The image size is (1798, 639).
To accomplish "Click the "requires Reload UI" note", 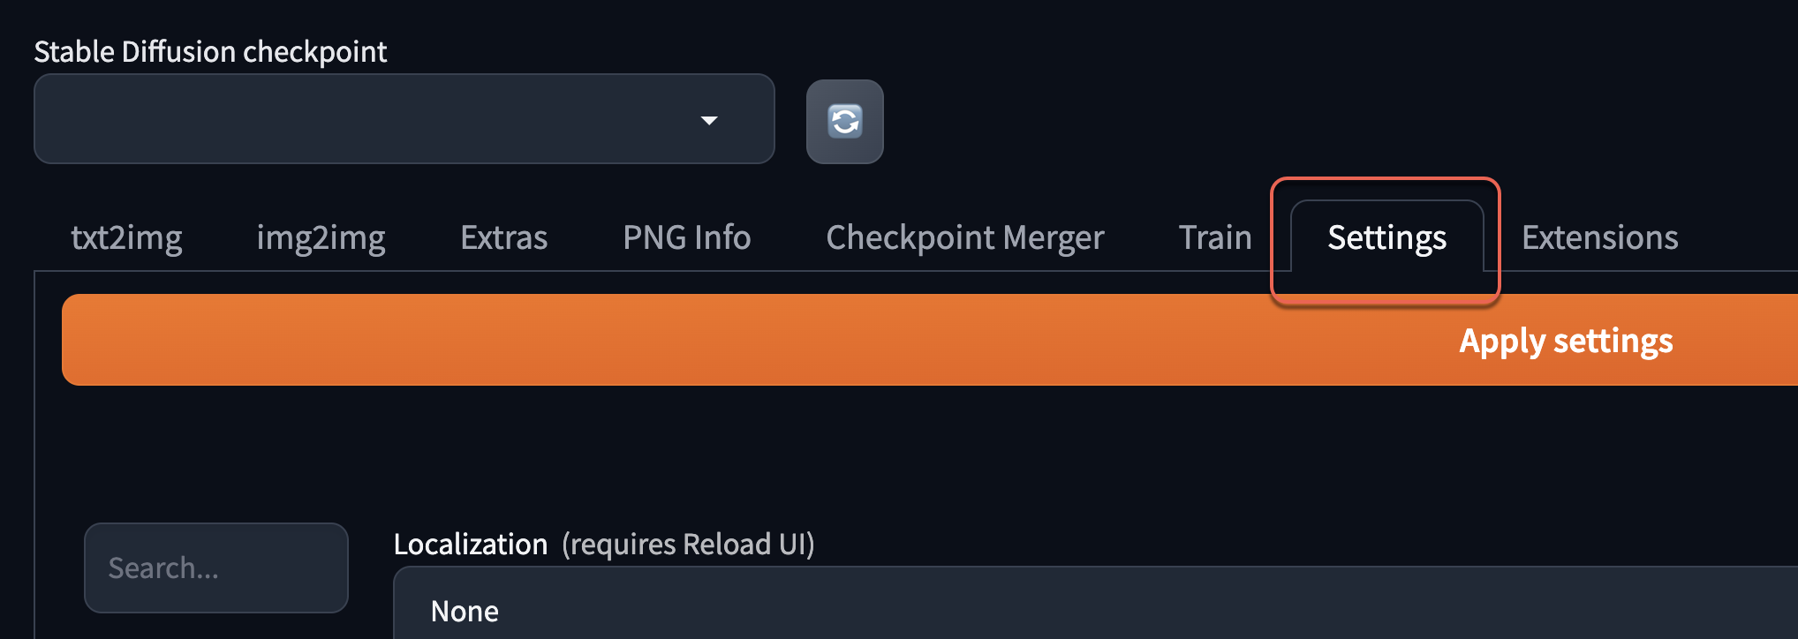I will point(688,545).
